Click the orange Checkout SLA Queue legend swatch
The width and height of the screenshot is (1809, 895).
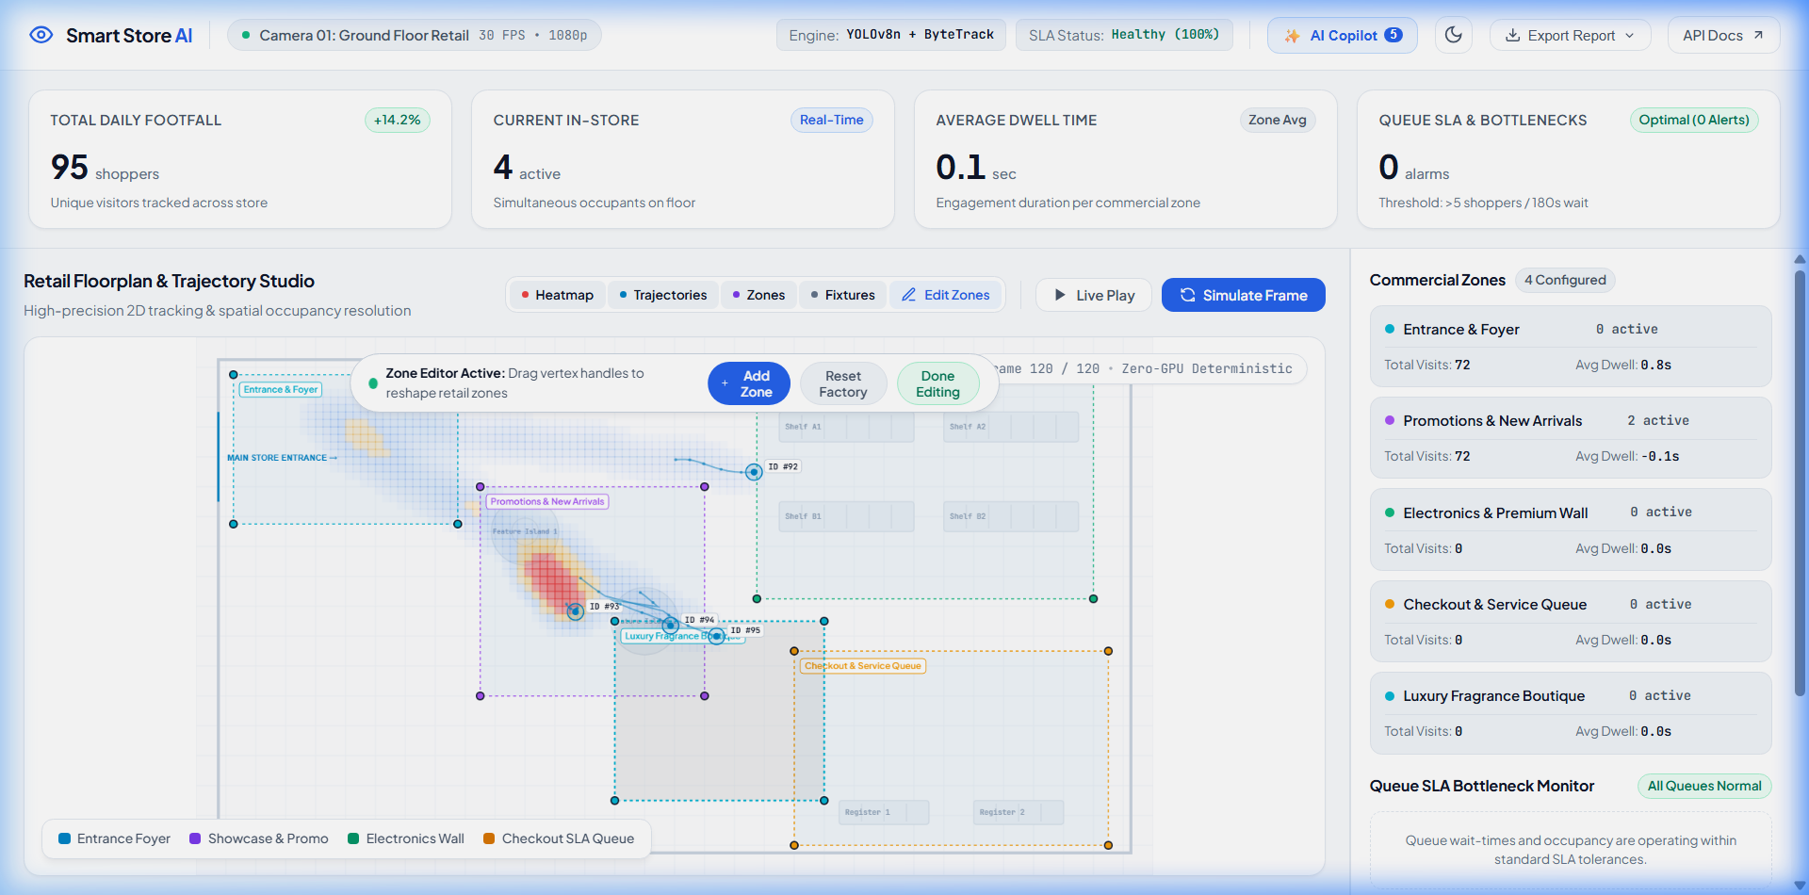click(489, 838)
